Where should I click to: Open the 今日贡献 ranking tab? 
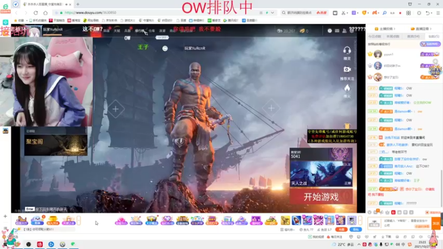point(375,37)
